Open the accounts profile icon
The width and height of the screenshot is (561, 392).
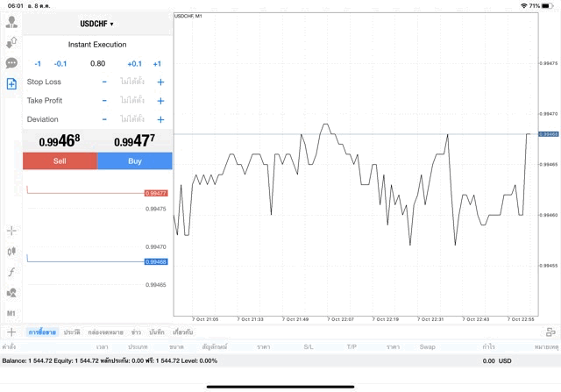pyautogui.click(x=11, y=22)
